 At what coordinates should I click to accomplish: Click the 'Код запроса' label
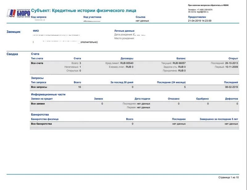click(39, 17)
